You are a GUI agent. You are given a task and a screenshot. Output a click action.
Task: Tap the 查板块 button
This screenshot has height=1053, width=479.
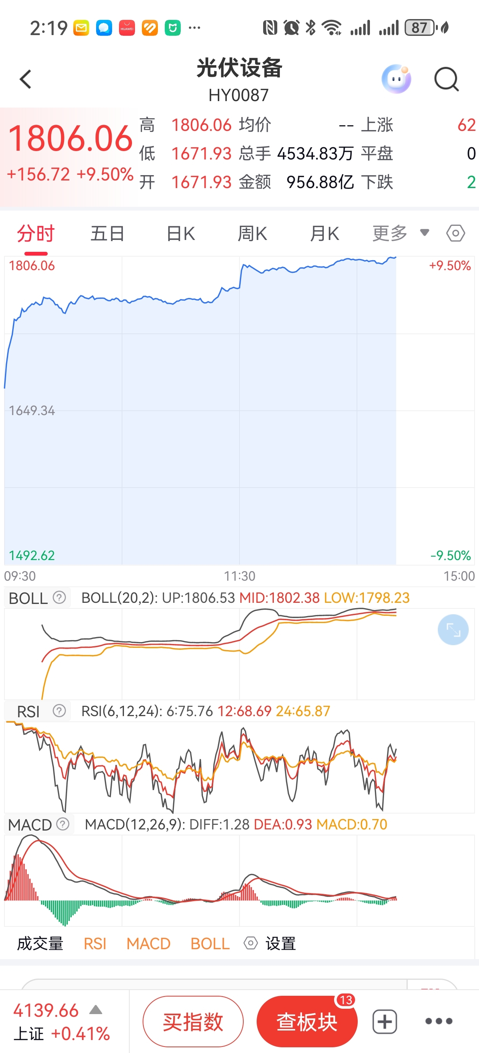[x=307, y=1022]
